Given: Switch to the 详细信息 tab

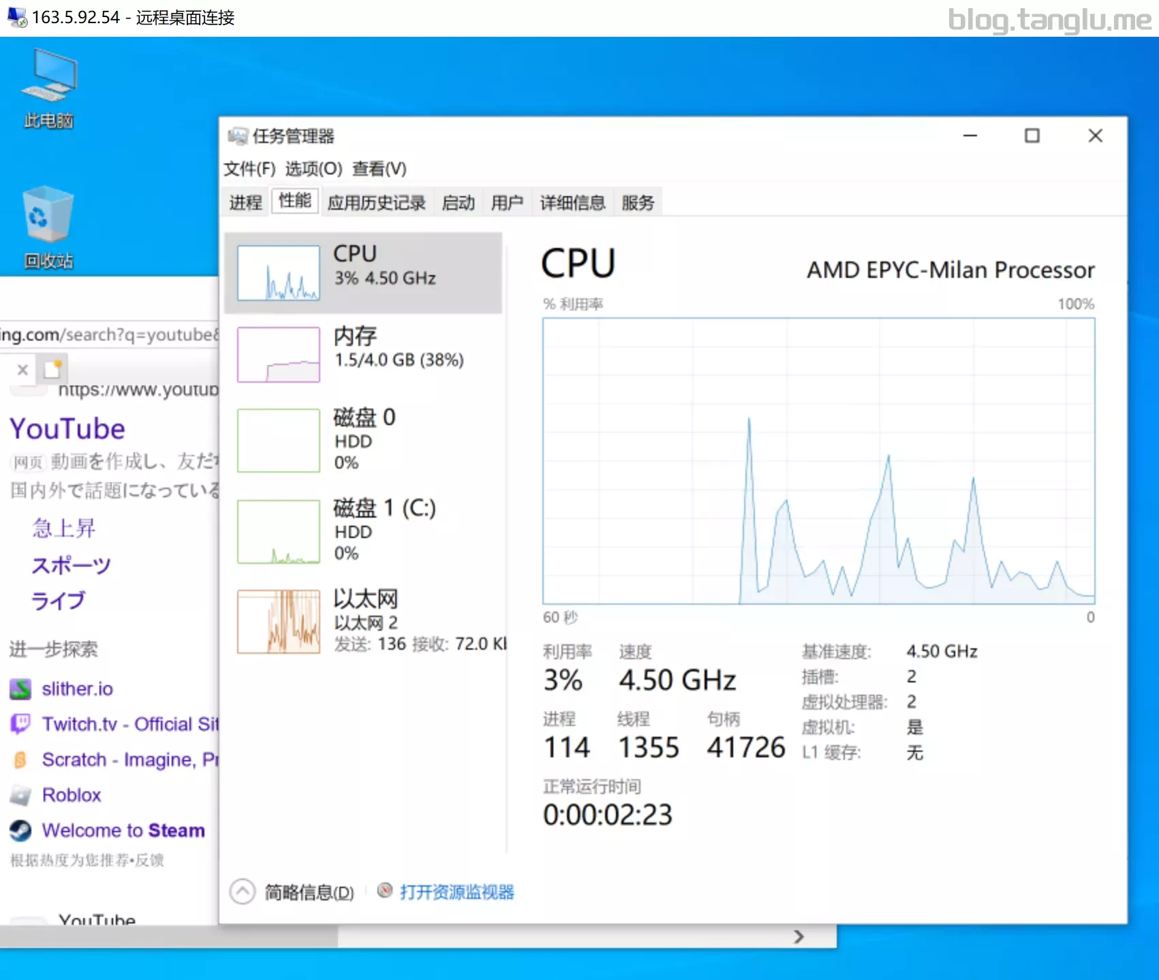Looking at the screenshot, I should (x=572, y=202).
